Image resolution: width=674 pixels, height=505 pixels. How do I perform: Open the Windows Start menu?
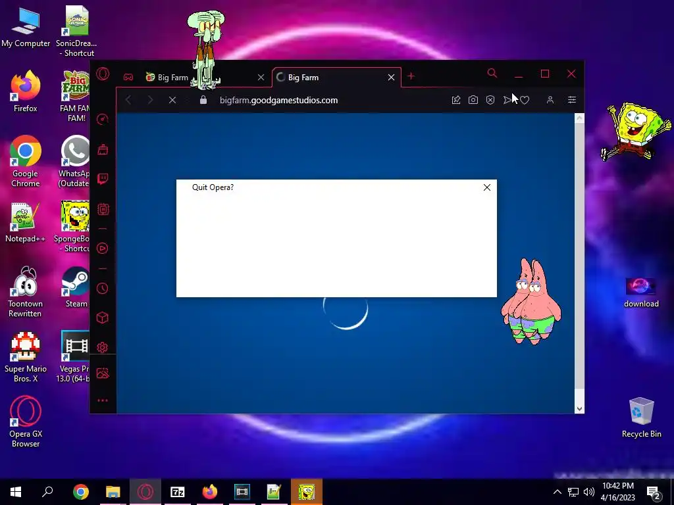click(16, 492)
